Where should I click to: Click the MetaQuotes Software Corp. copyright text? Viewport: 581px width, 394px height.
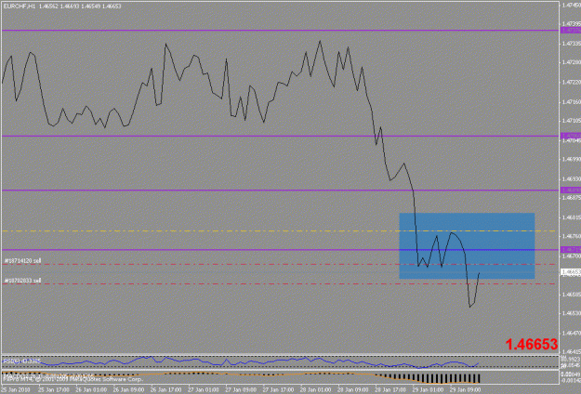coord(73,379)
